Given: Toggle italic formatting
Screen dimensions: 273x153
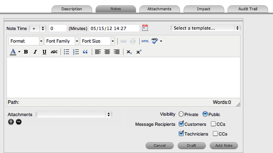Looking at the screenshot, I should pos(35,52).
